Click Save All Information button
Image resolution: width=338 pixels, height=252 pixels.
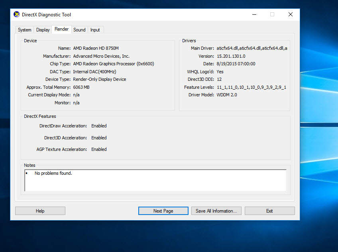[216, 211]
